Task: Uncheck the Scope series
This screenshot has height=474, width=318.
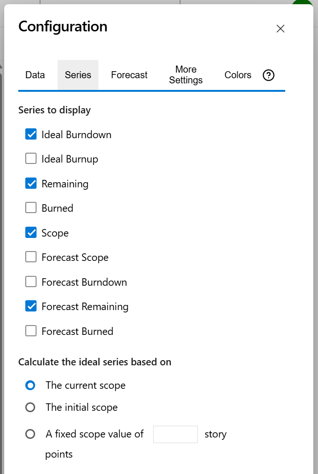Action: click(x=31, y=232)
